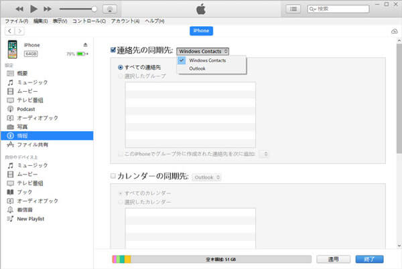Start playback with the play button
Image resolution: width=402 pixels, height=269 pixels.
click(33, 9)
